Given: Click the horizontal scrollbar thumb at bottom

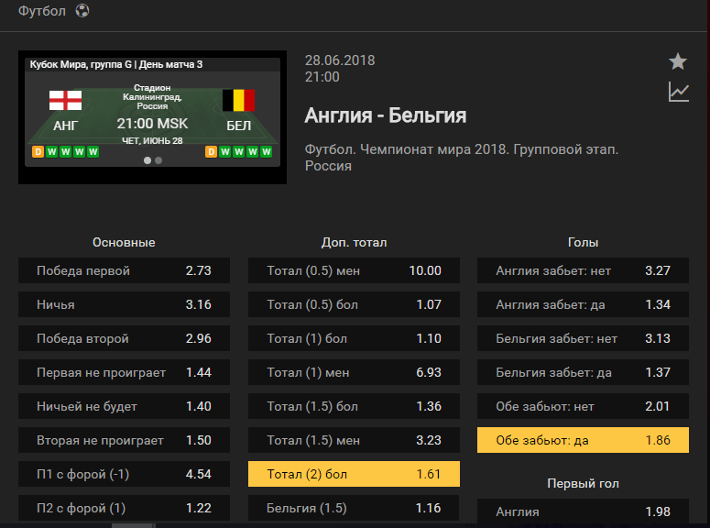Looking at the screenshot, I should pos(134,526).
